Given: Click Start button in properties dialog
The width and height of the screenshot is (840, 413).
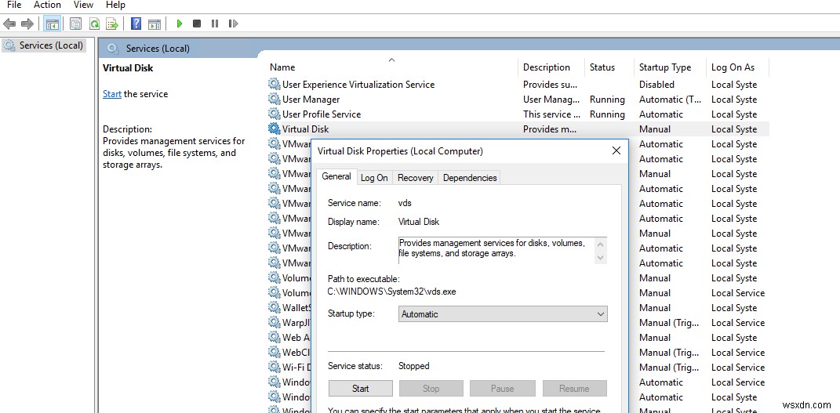Looking at the screenshot, I should [361, 389].
